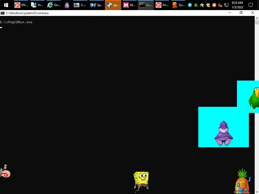The image size is (259, 194).
Task: Switch to the Po... taskbar app
Action: [162, 5]
